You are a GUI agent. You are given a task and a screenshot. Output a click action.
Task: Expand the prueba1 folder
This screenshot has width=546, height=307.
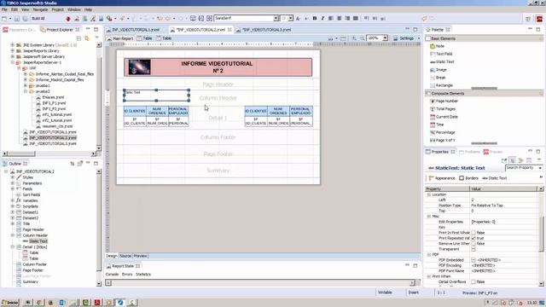(x=26, y=85)
